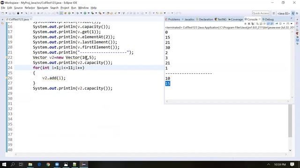Click the editor scroll down arrow
Image resolution: width=300 pixels, height=168 pixels.
point(290,150)
